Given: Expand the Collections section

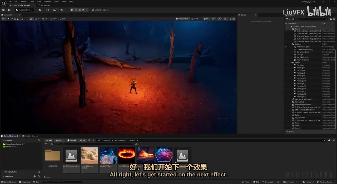Looking at the screenshot, I should pos(3,176).
